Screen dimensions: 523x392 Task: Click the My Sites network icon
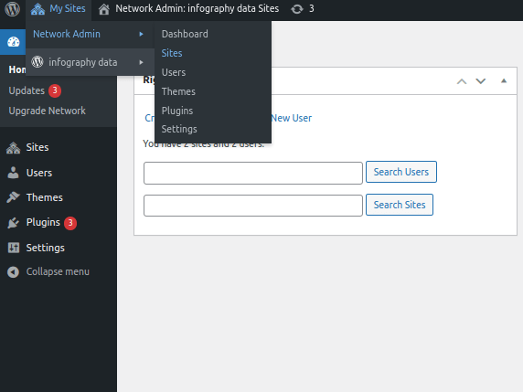coord(37,9)
